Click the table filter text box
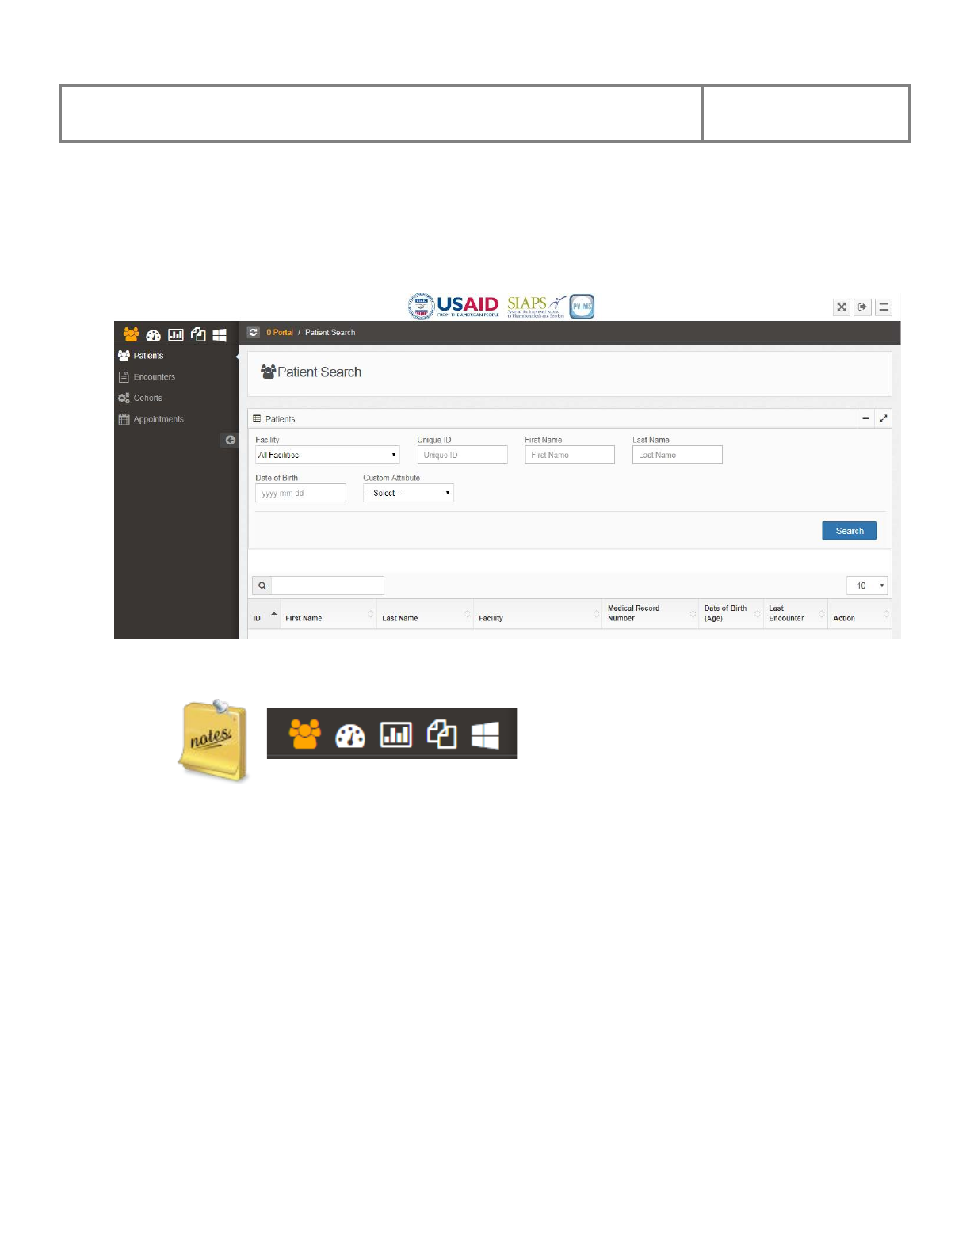The width and height of the screenshot is (970, 1255). 327,586
